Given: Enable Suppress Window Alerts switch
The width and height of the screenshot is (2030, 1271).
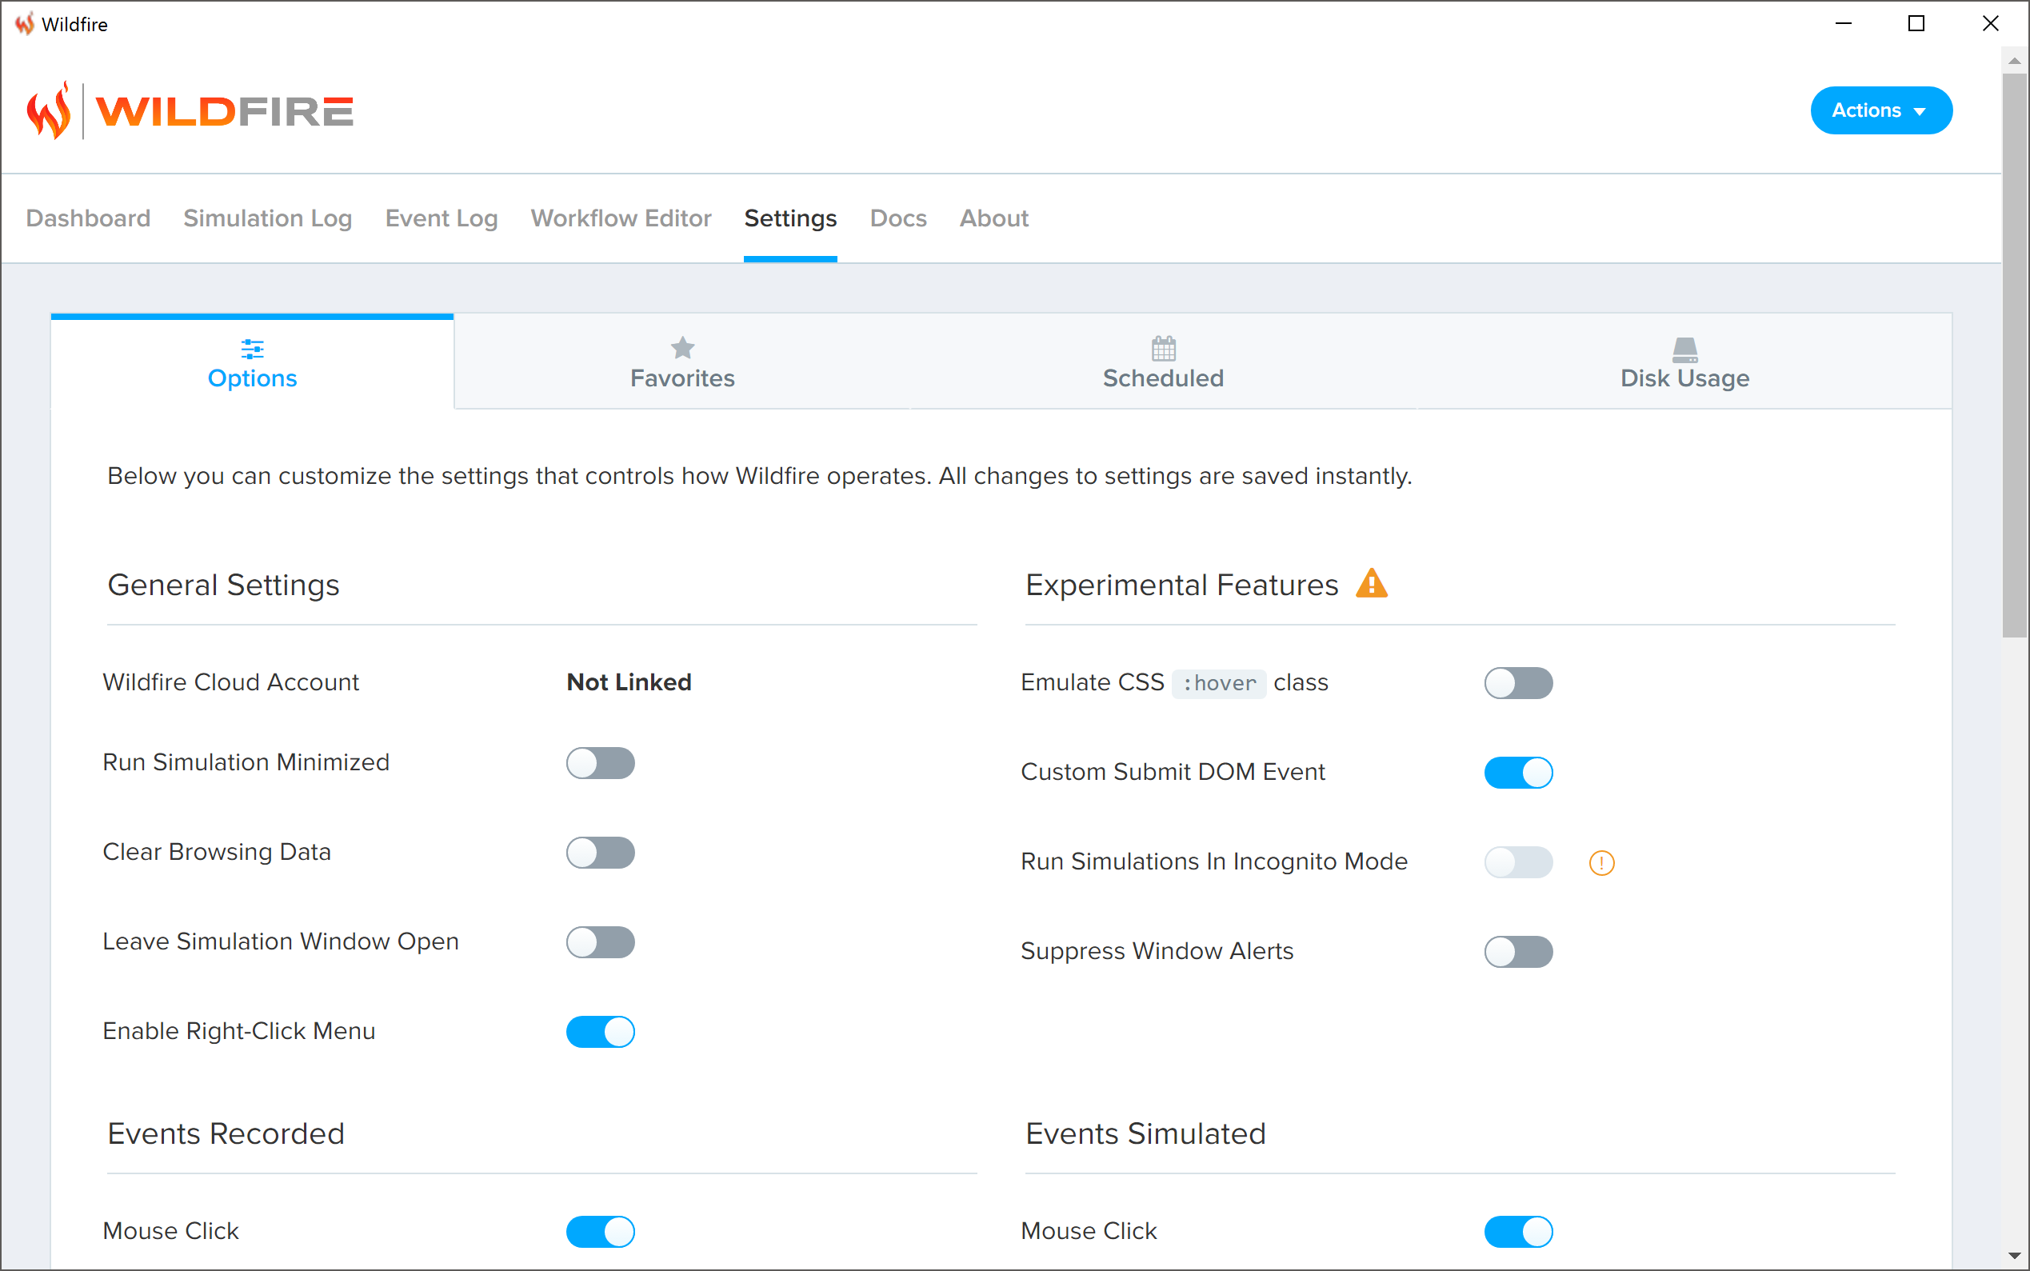Looking at the screenshot, I should tap(1518, 952).
